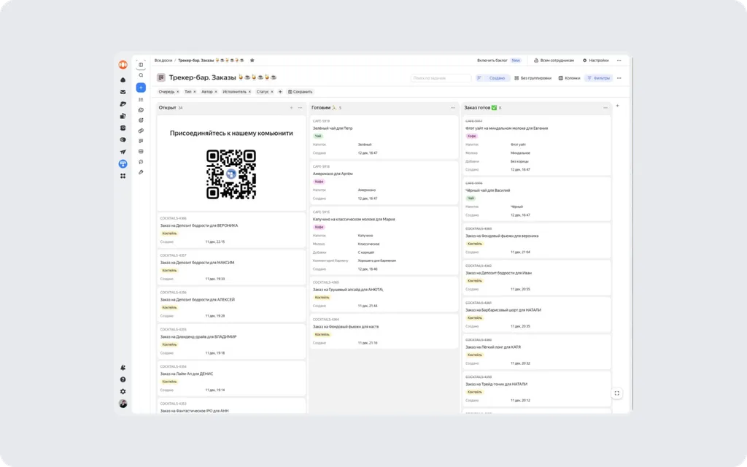
Task: Open the history clock icon in sidebar
Action: point(141,162)
